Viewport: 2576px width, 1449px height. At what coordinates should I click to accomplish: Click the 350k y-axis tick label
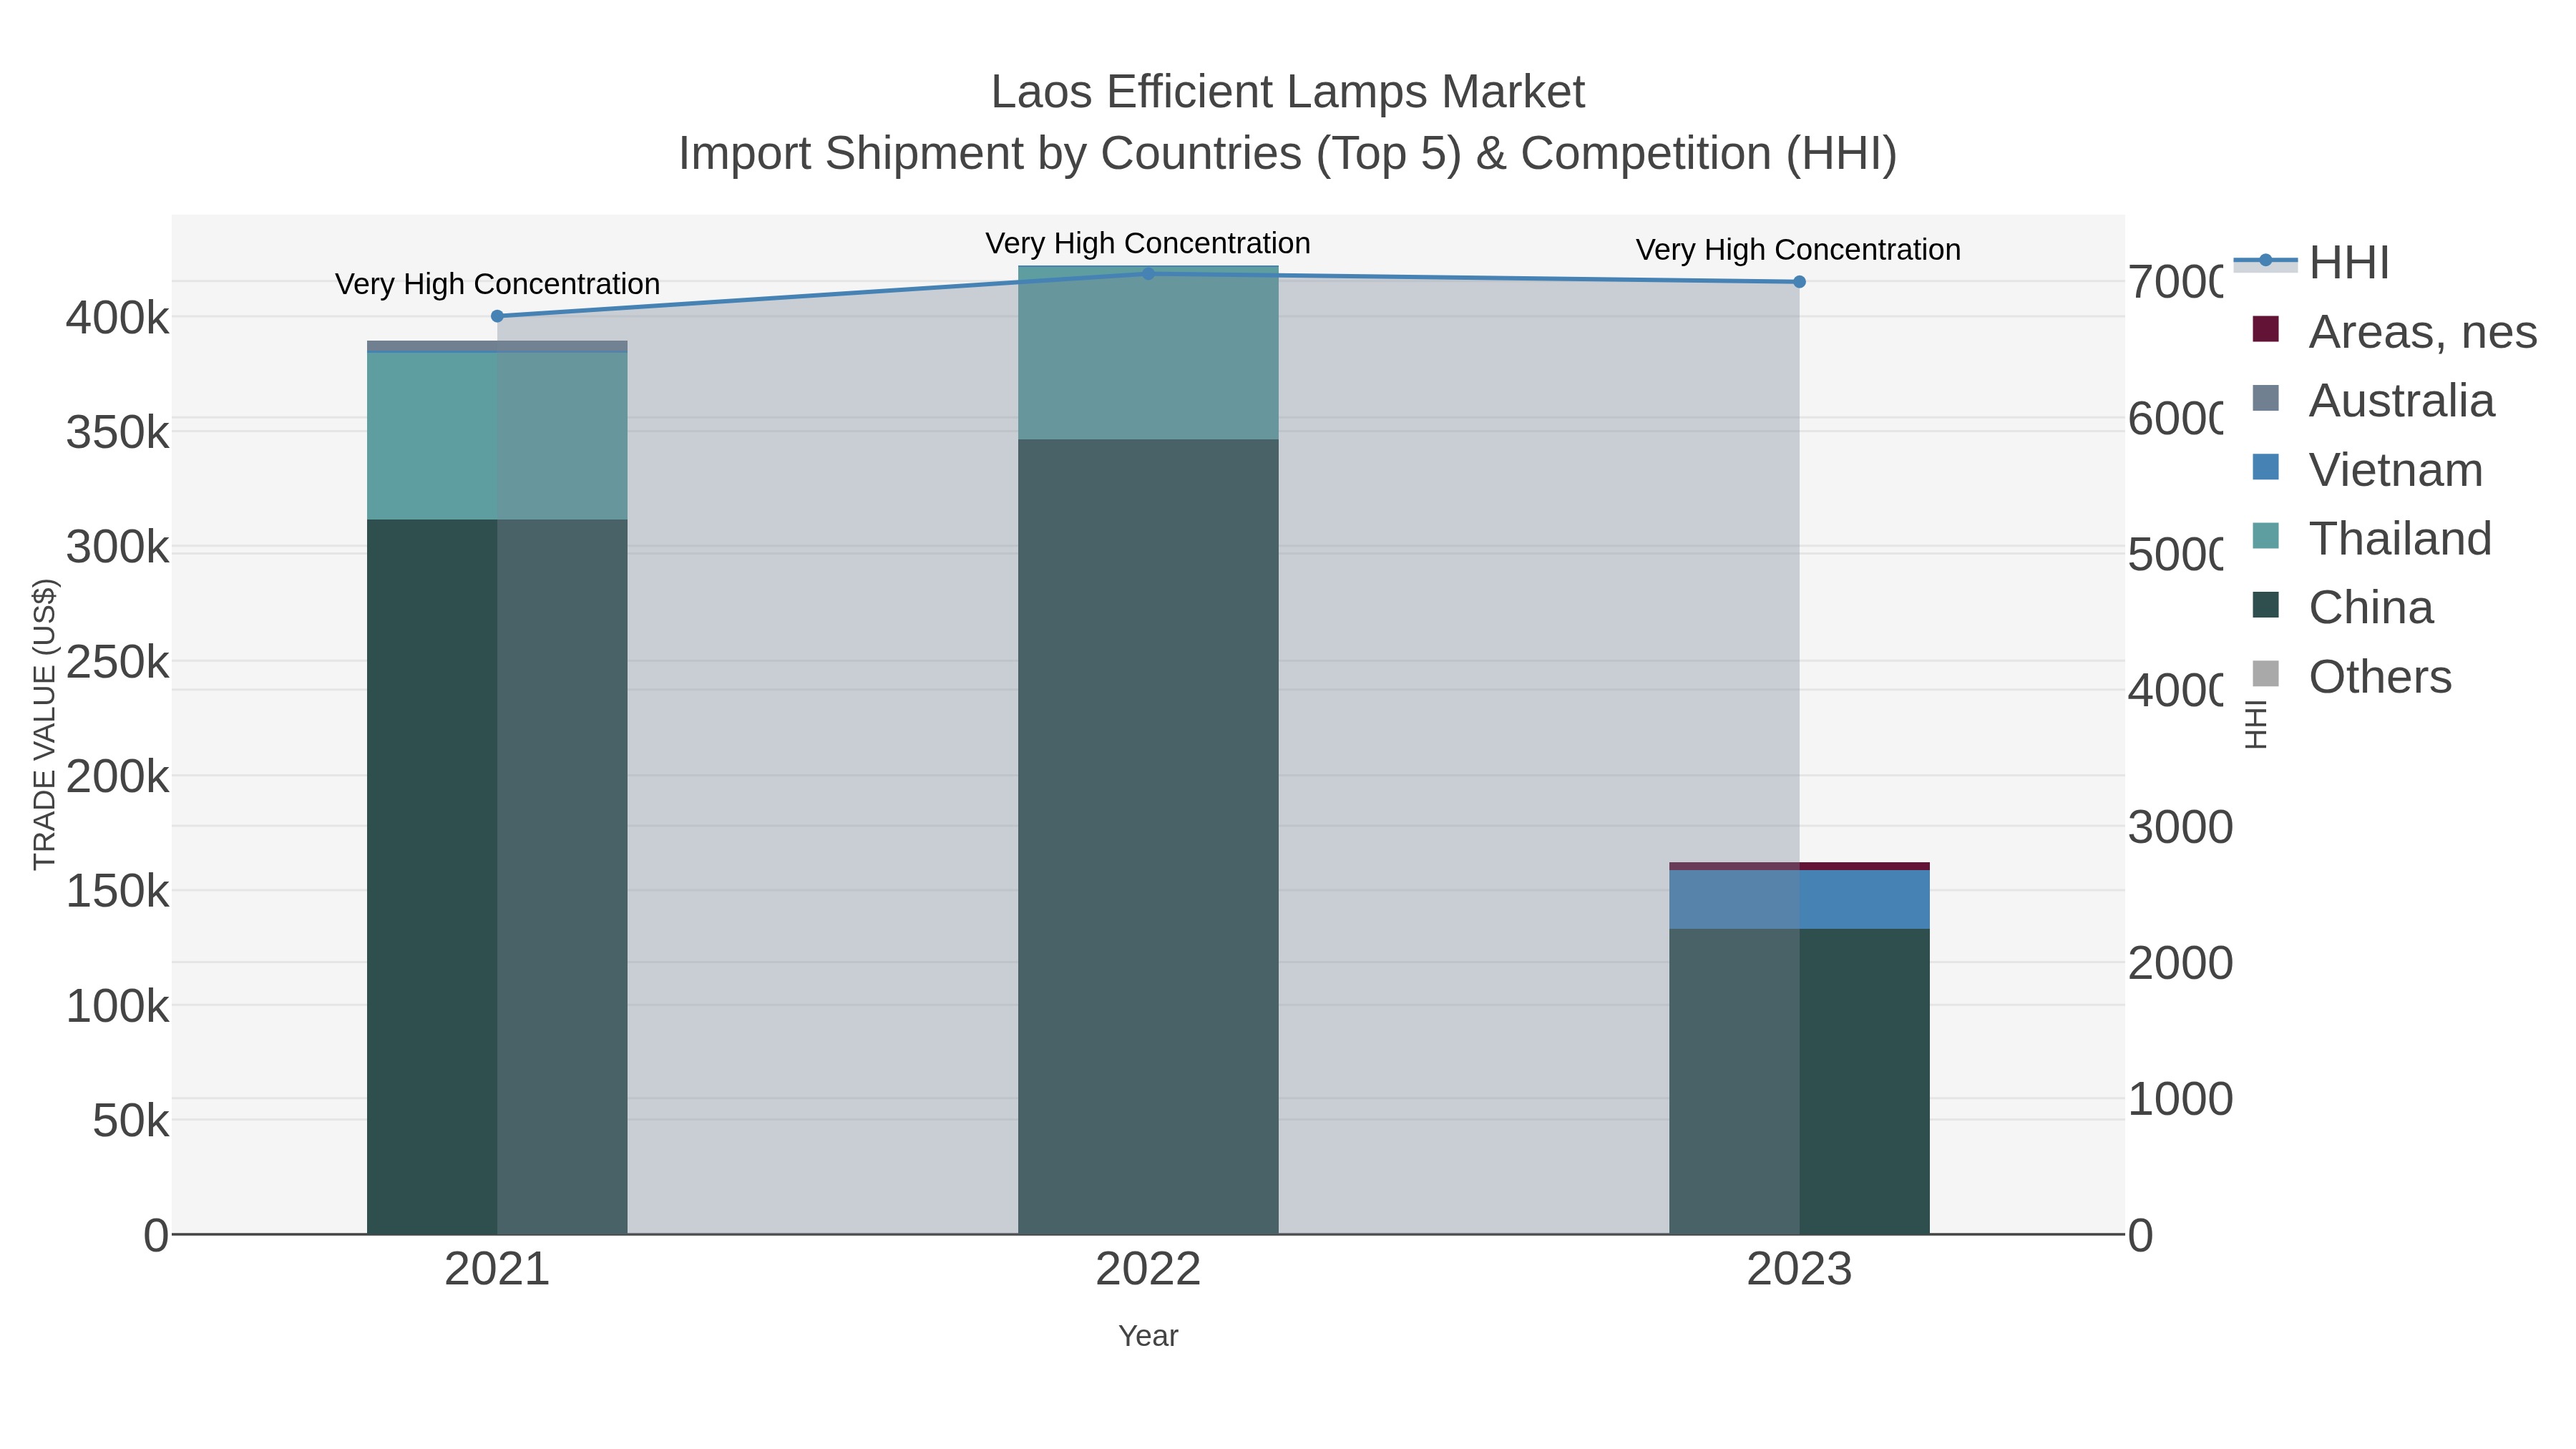point(118,433)
